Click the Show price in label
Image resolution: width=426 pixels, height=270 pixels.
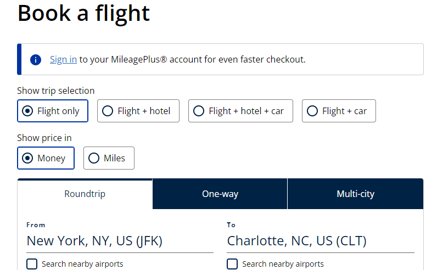(x=44, y=138)
